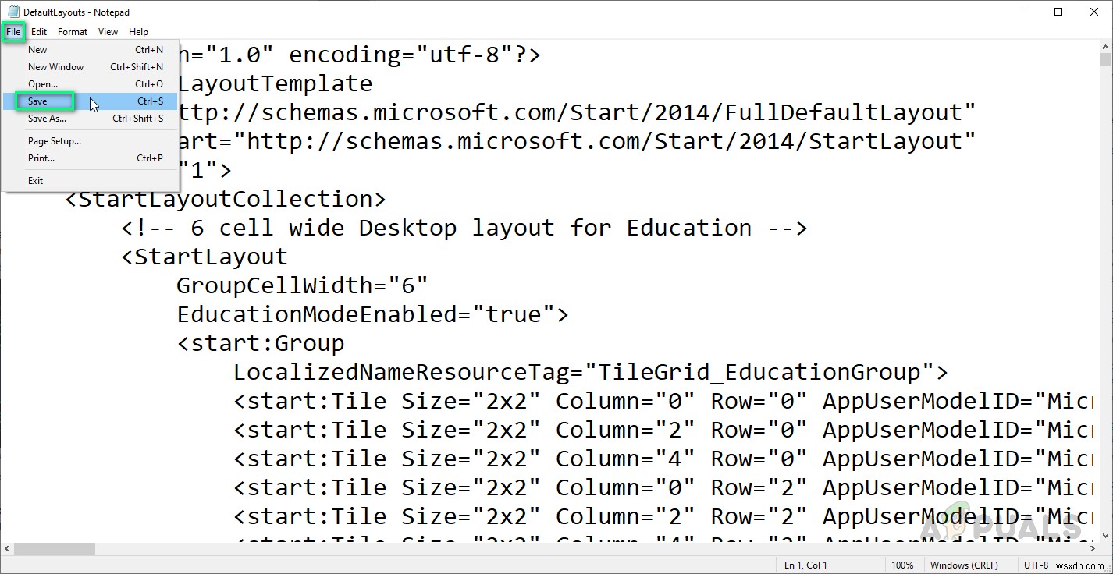The width and height of the screenshot is (1113, 574).
Task: Click the 100% zoom indicator in status bar
Action: click(x=903, y=565)
